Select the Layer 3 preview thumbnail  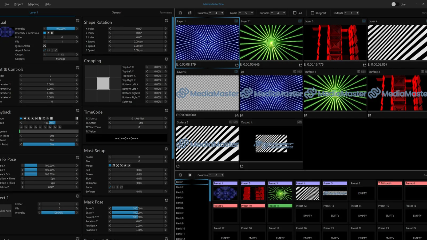click(x=335, y=43)
